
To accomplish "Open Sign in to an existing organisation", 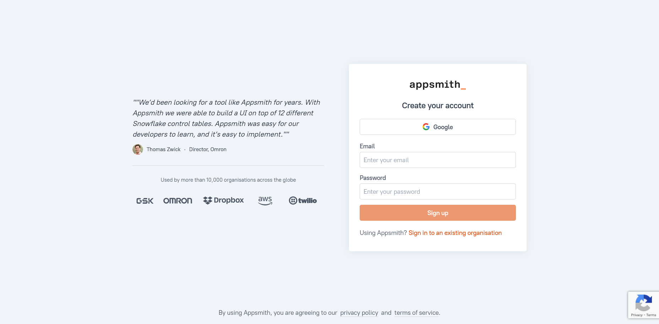I will [x=455, y=233].
